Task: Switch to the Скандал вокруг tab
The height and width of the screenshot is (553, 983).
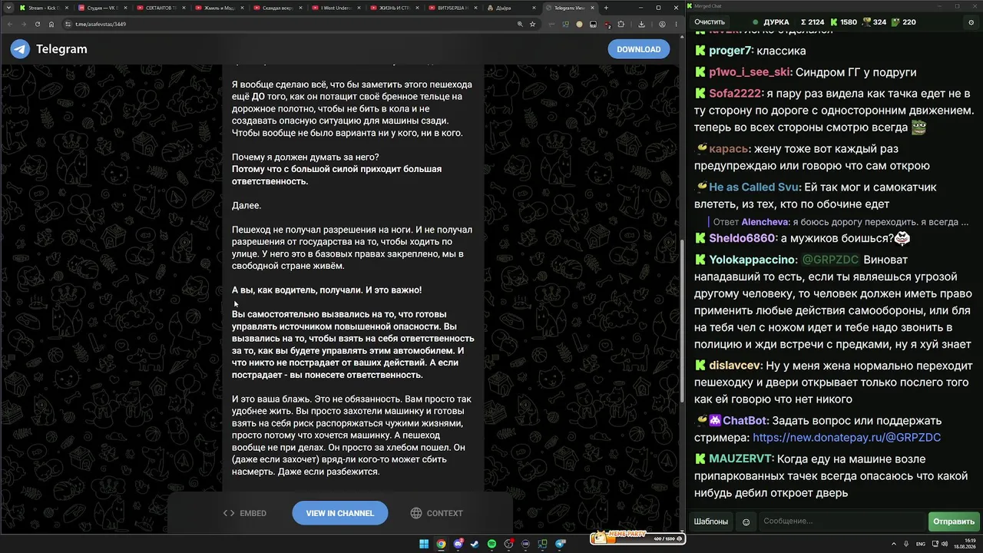Action: click(277, 8)
